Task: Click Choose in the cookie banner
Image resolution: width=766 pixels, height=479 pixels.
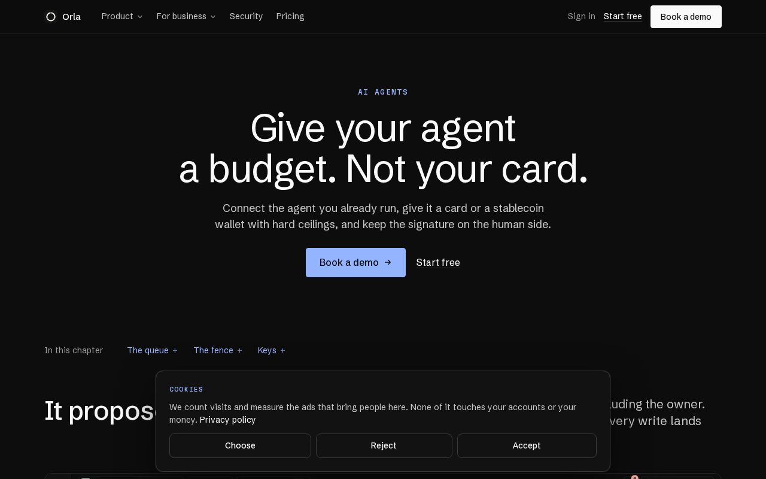Action: (240, 445)
